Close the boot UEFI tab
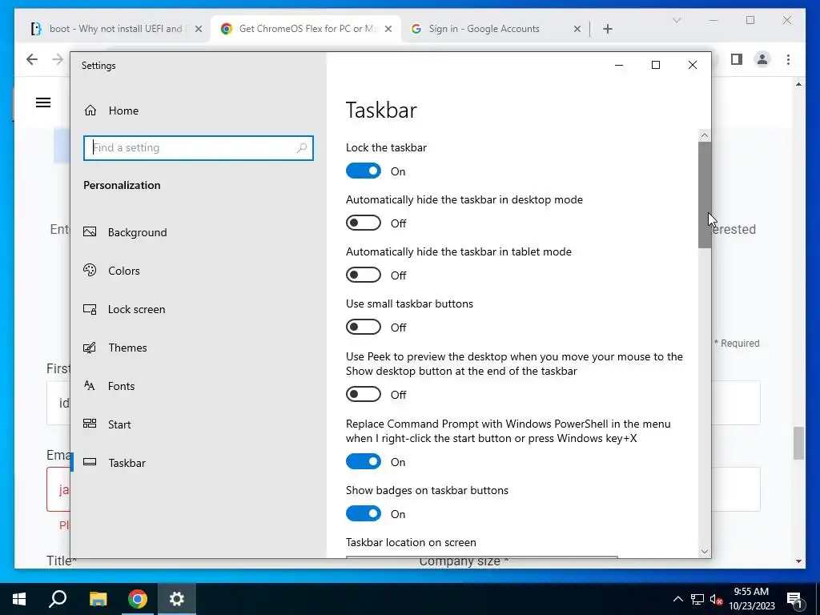 pyautogui.click(x=199, y=30)
